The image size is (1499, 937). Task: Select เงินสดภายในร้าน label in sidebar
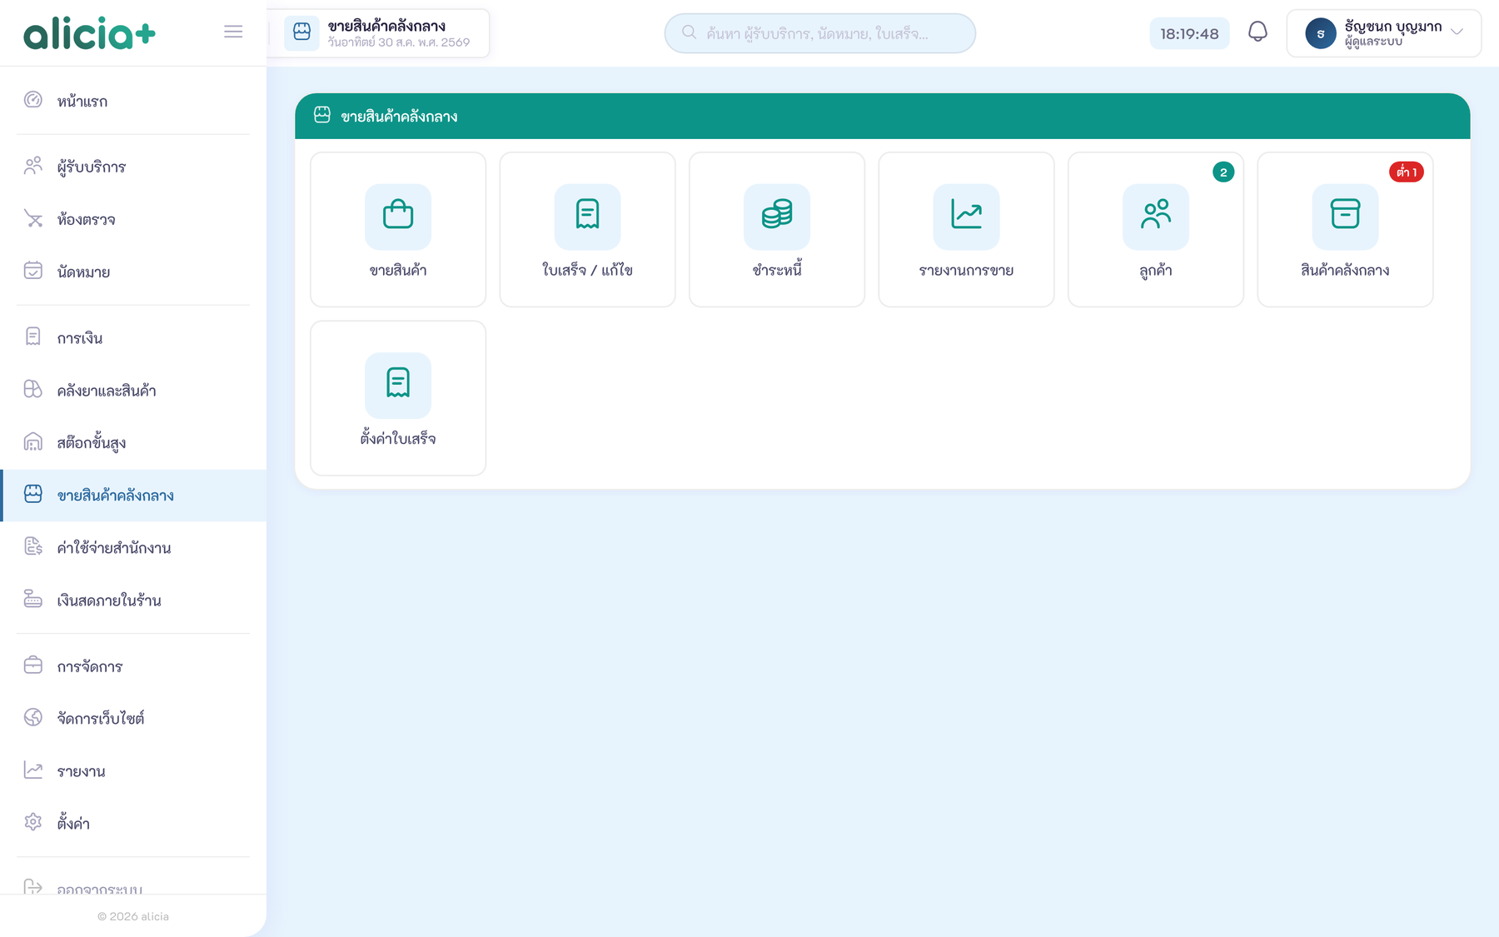[109, 601]
